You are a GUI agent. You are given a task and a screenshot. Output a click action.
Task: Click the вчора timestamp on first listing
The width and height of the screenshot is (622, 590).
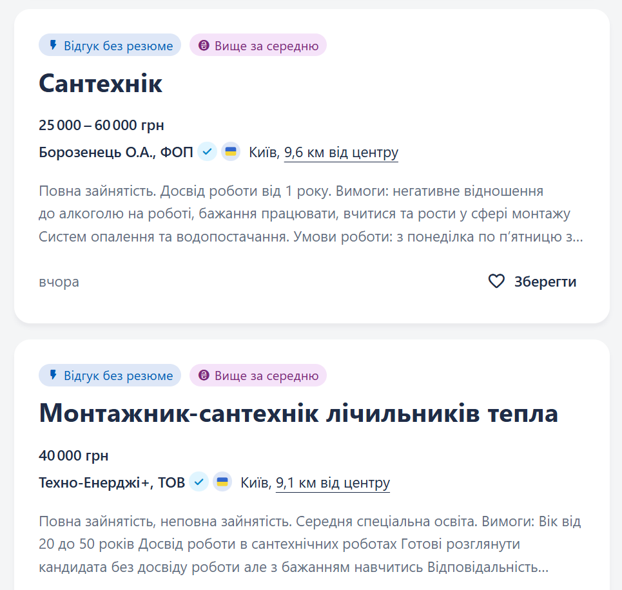(59, 281)
